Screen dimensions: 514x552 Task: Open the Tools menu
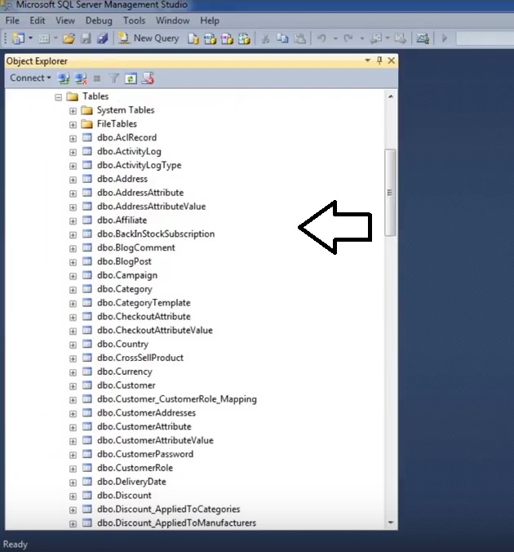pos(134,20)
